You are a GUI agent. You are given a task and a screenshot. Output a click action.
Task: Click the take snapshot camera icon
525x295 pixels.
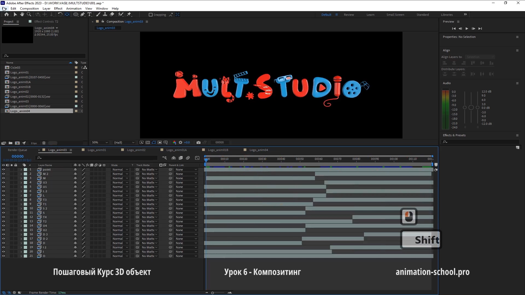pos(199,143)
